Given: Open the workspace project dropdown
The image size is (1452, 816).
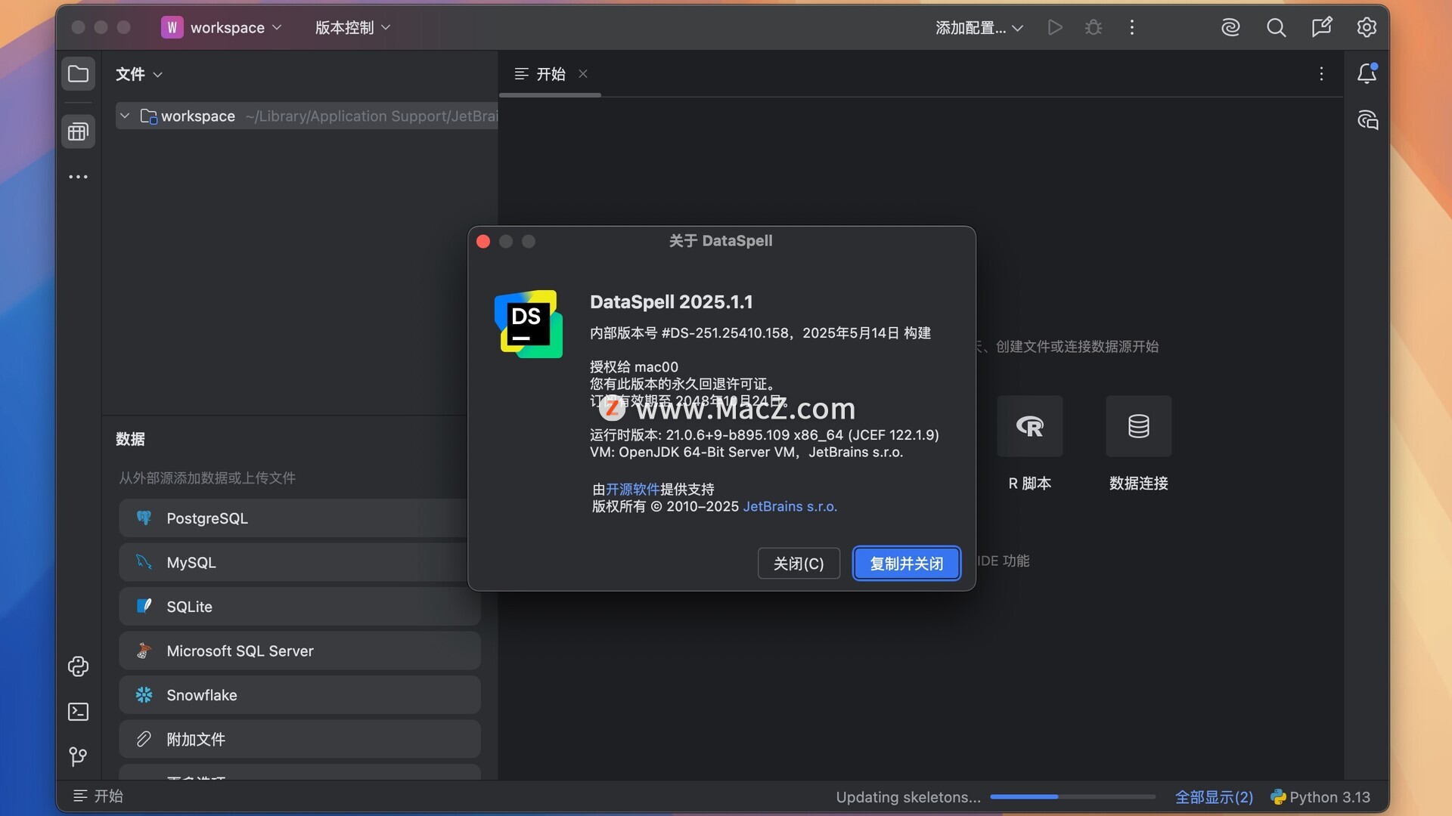Looking at the screenshot, I should [222, 28].
